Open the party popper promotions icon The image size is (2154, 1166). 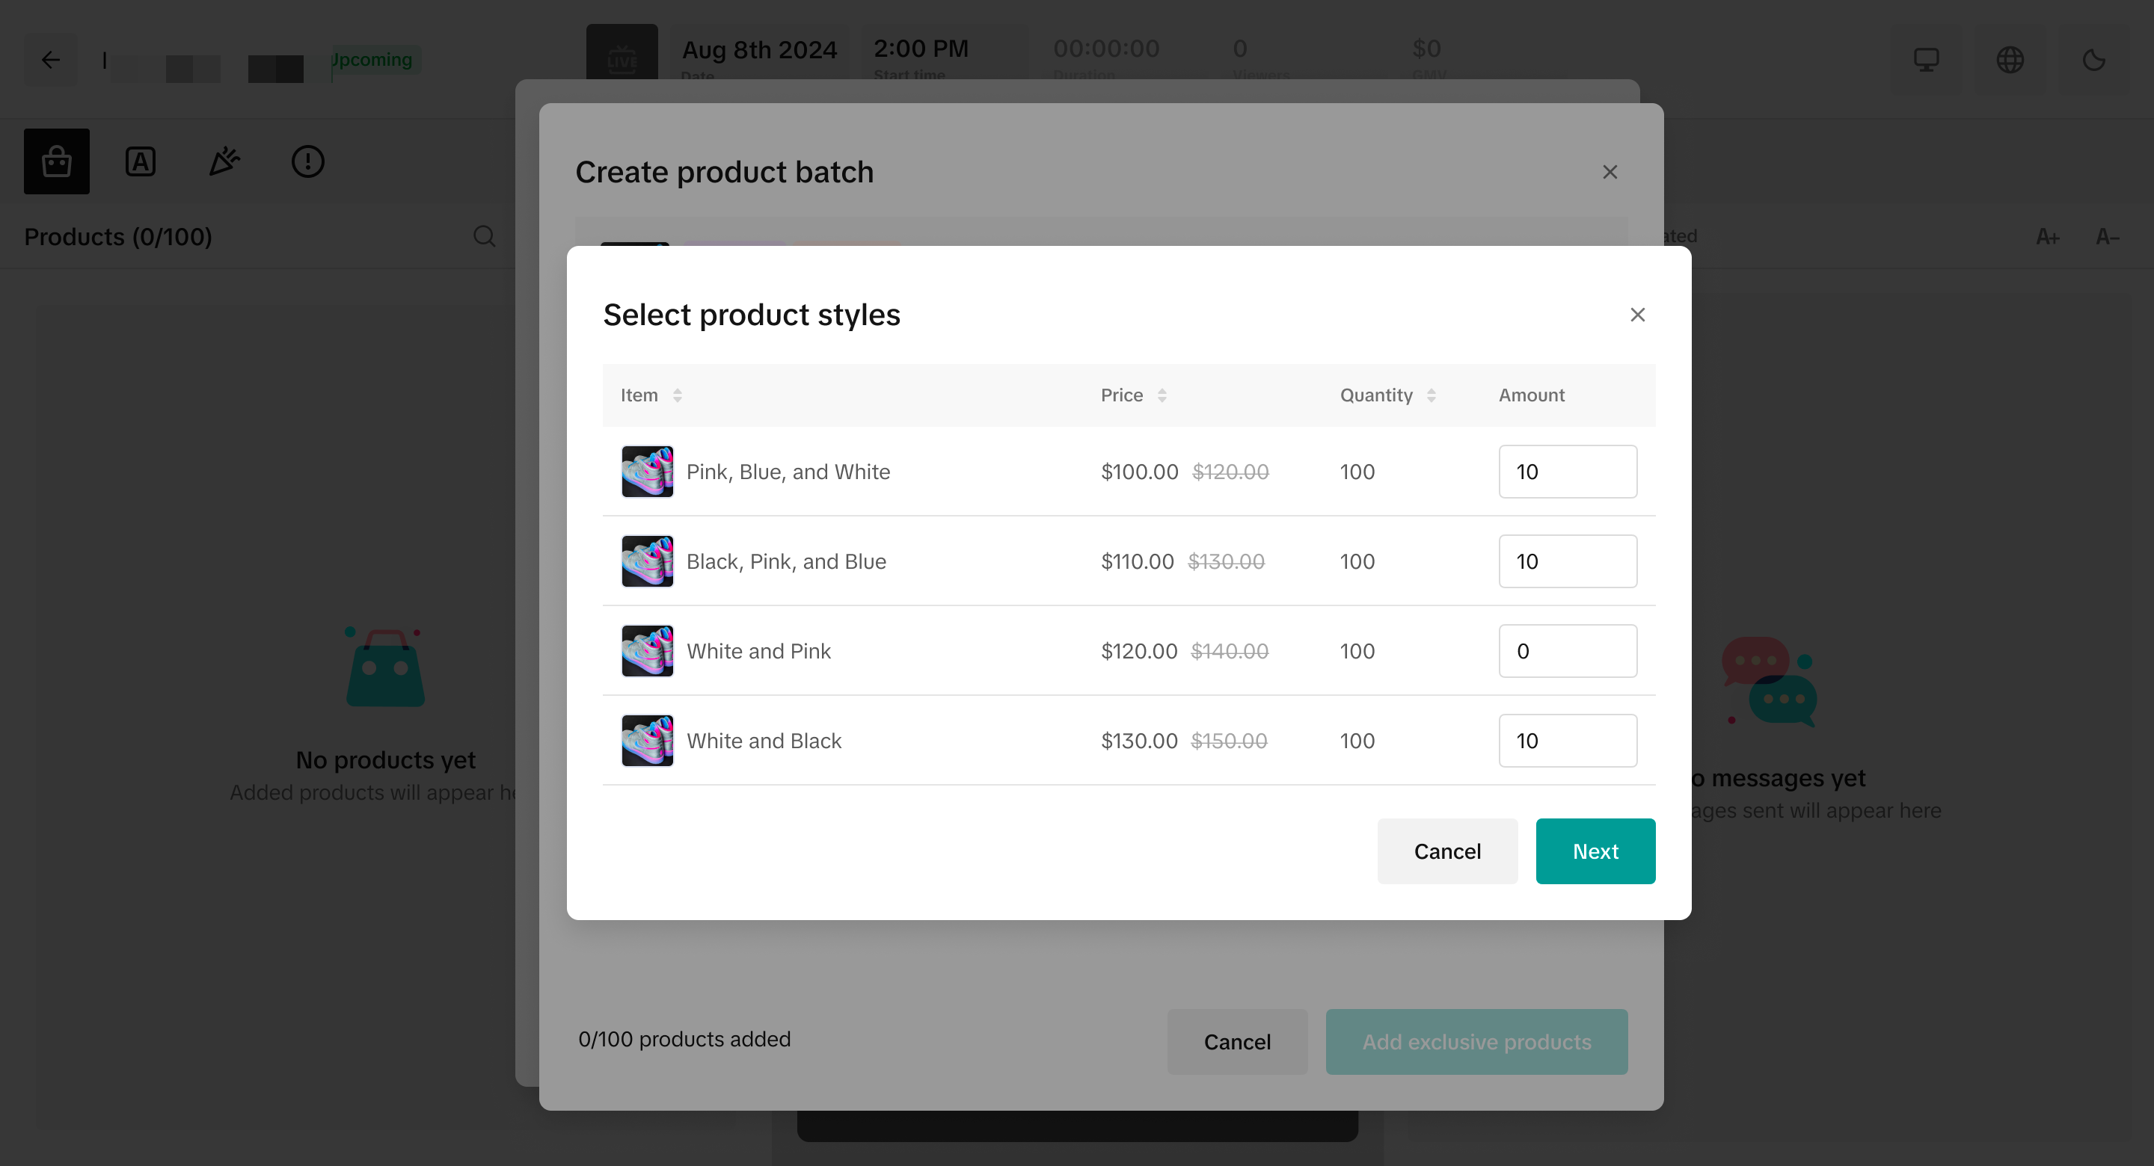[224, 161]
